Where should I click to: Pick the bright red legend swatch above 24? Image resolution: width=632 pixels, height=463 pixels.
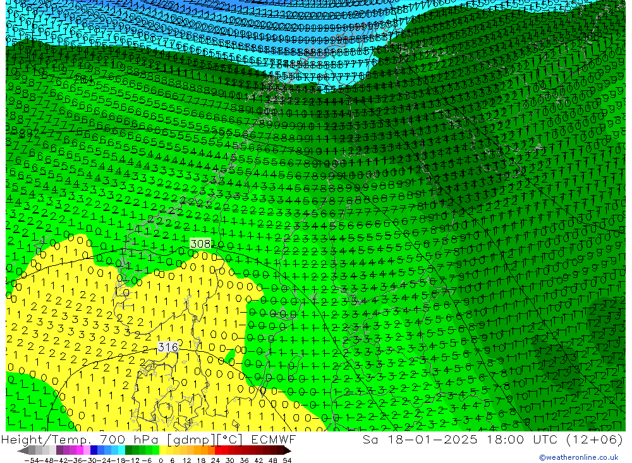(218, 450)
